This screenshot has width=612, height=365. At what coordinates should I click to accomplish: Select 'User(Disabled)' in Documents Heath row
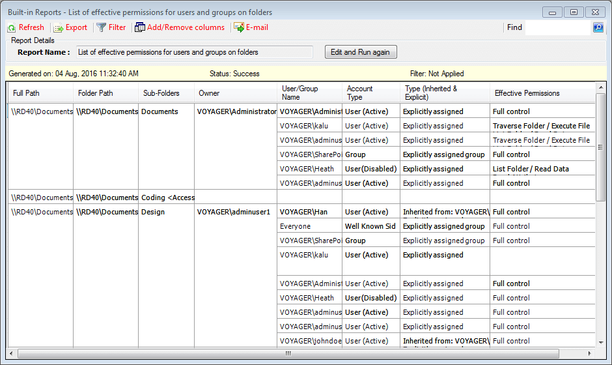pos(371,169)
